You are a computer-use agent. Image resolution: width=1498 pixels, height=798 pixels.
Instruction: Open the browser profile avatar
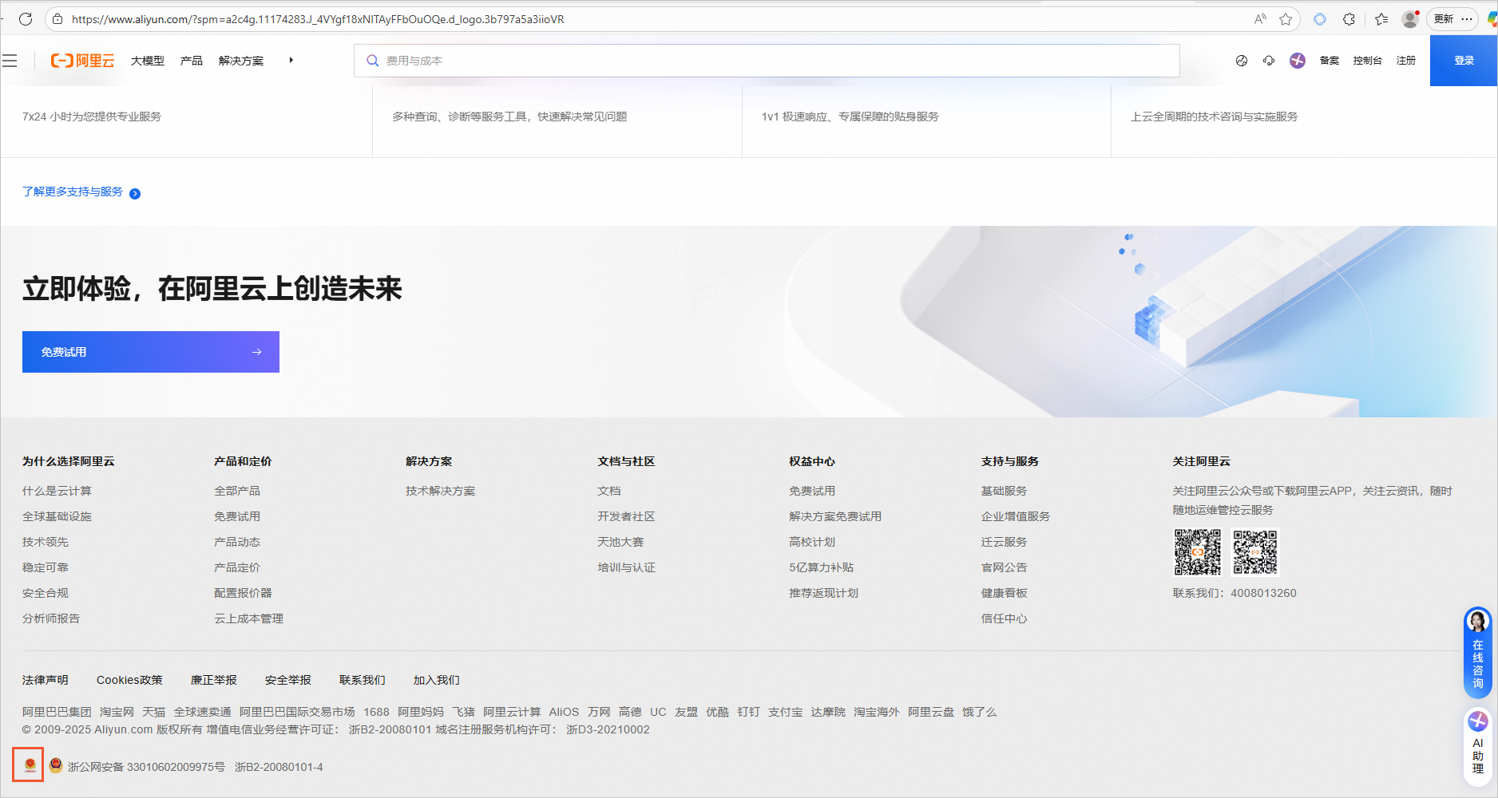pos(1411,19)
